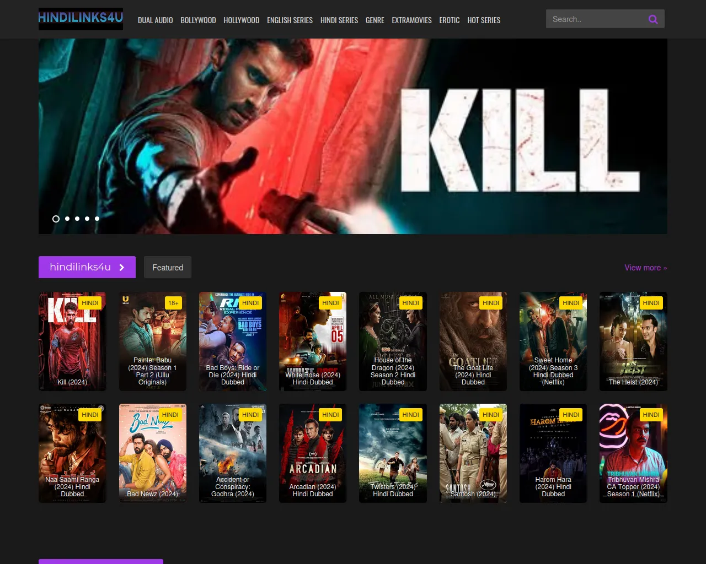
Task: Select the first slider dot
Action: pyautogui.click(x=56, y=219)
